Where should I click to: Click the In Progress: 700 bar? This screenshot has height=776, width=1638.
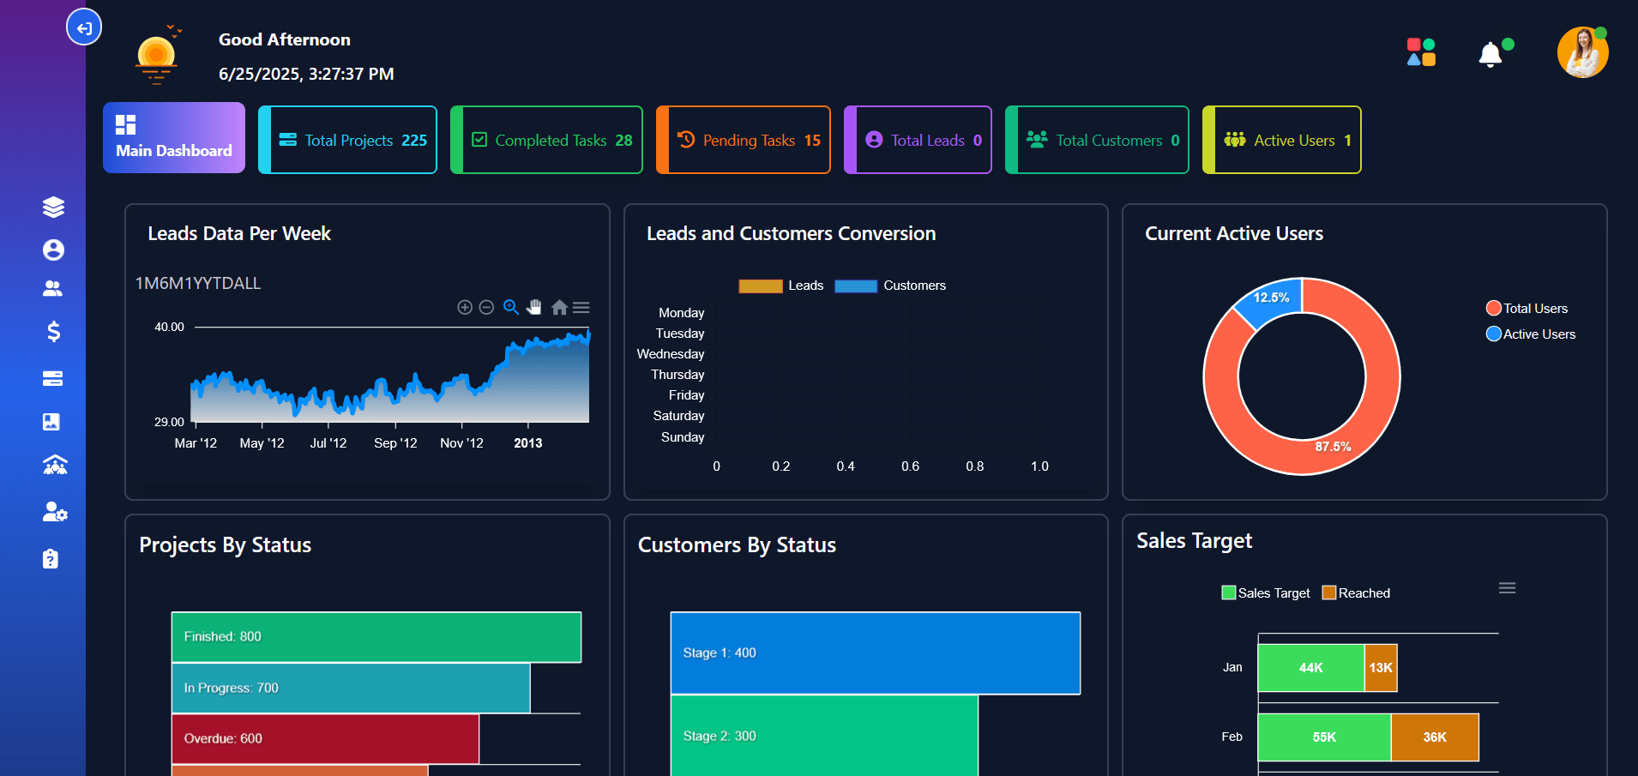(351, 688)
